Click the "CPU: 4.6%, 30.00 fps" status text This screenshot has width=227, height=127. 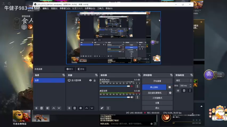[x=172, y=113]
